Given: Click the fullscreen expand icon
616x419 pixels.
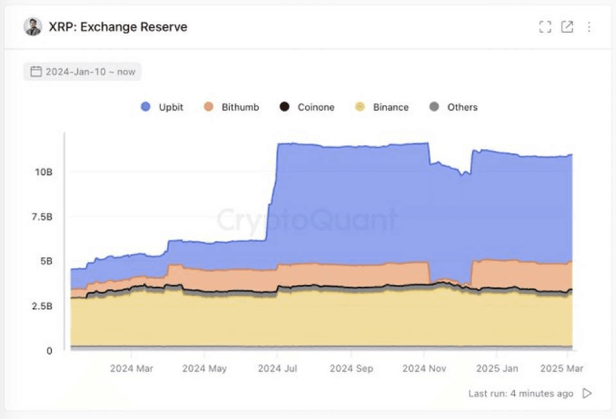Looking at the screenshot, I should [545, 27].
